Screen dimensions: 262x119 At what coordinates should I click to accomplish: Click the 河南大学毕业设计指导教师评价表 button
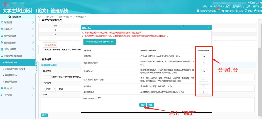[100, 41]
